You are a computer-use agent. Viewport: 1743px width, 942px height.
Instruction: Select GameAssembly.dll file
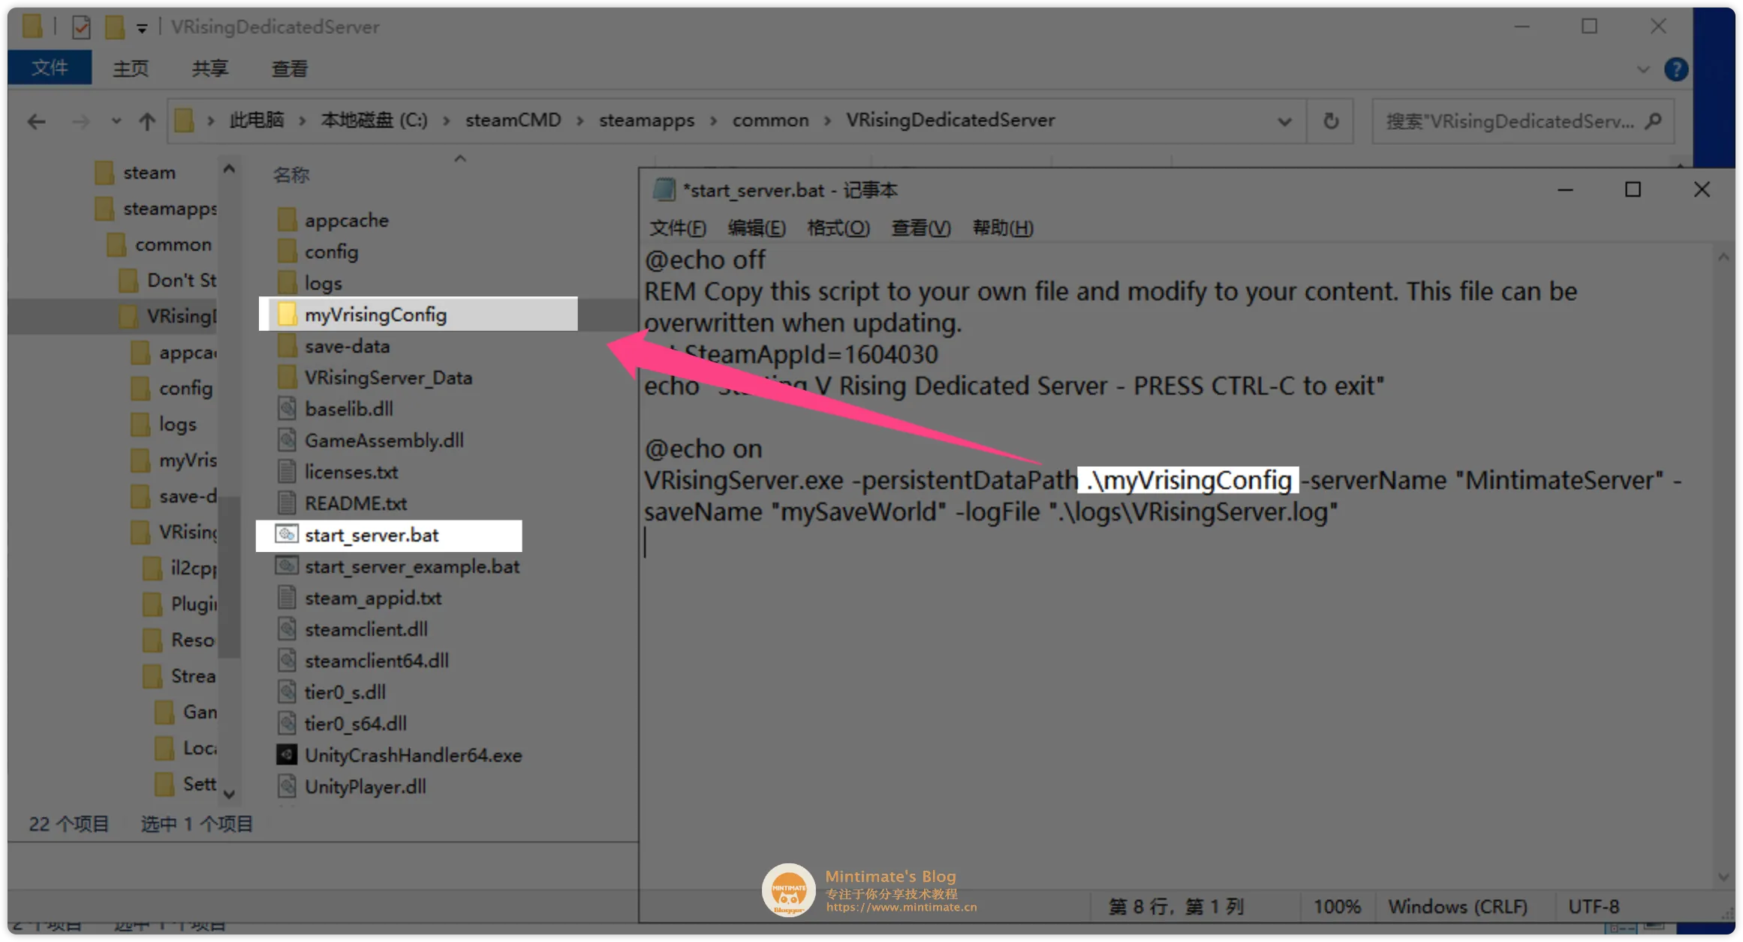click(x=371, y=440)
